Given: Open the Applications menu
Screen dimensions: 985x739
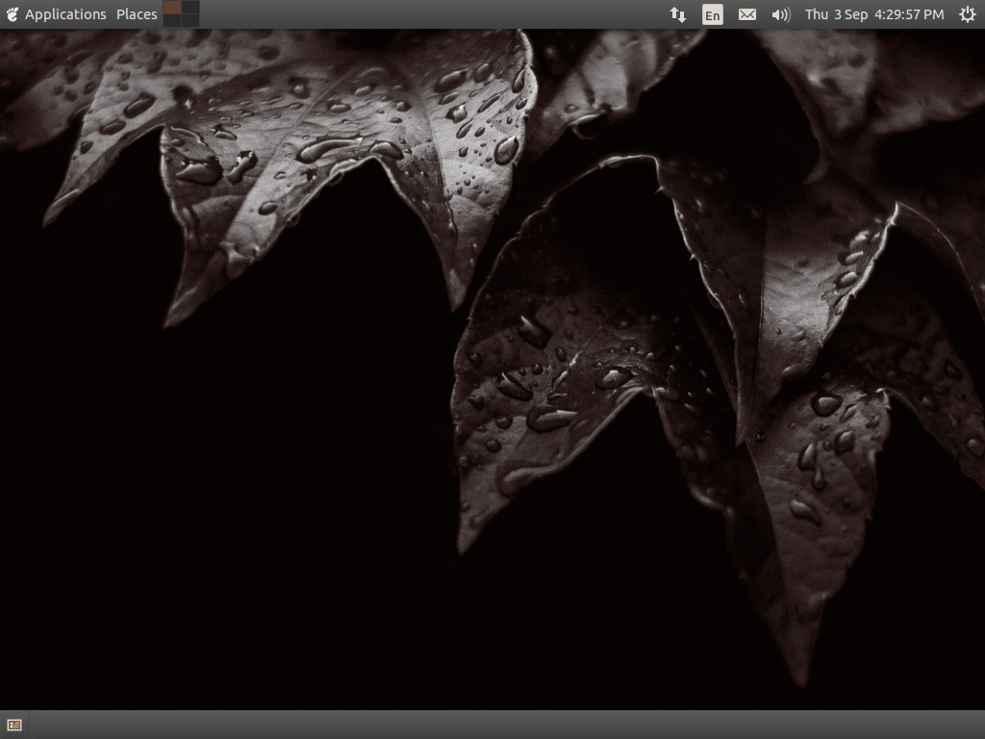Looking at the screenshot, I should coord(65,14).
